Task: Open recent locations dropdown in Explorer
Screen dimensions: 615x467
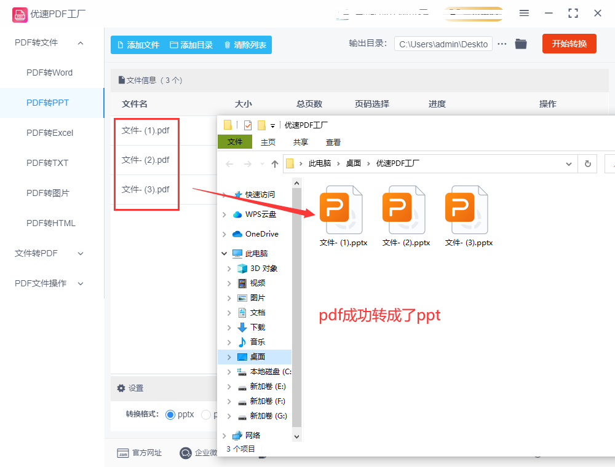Action: tap(262, 164)
